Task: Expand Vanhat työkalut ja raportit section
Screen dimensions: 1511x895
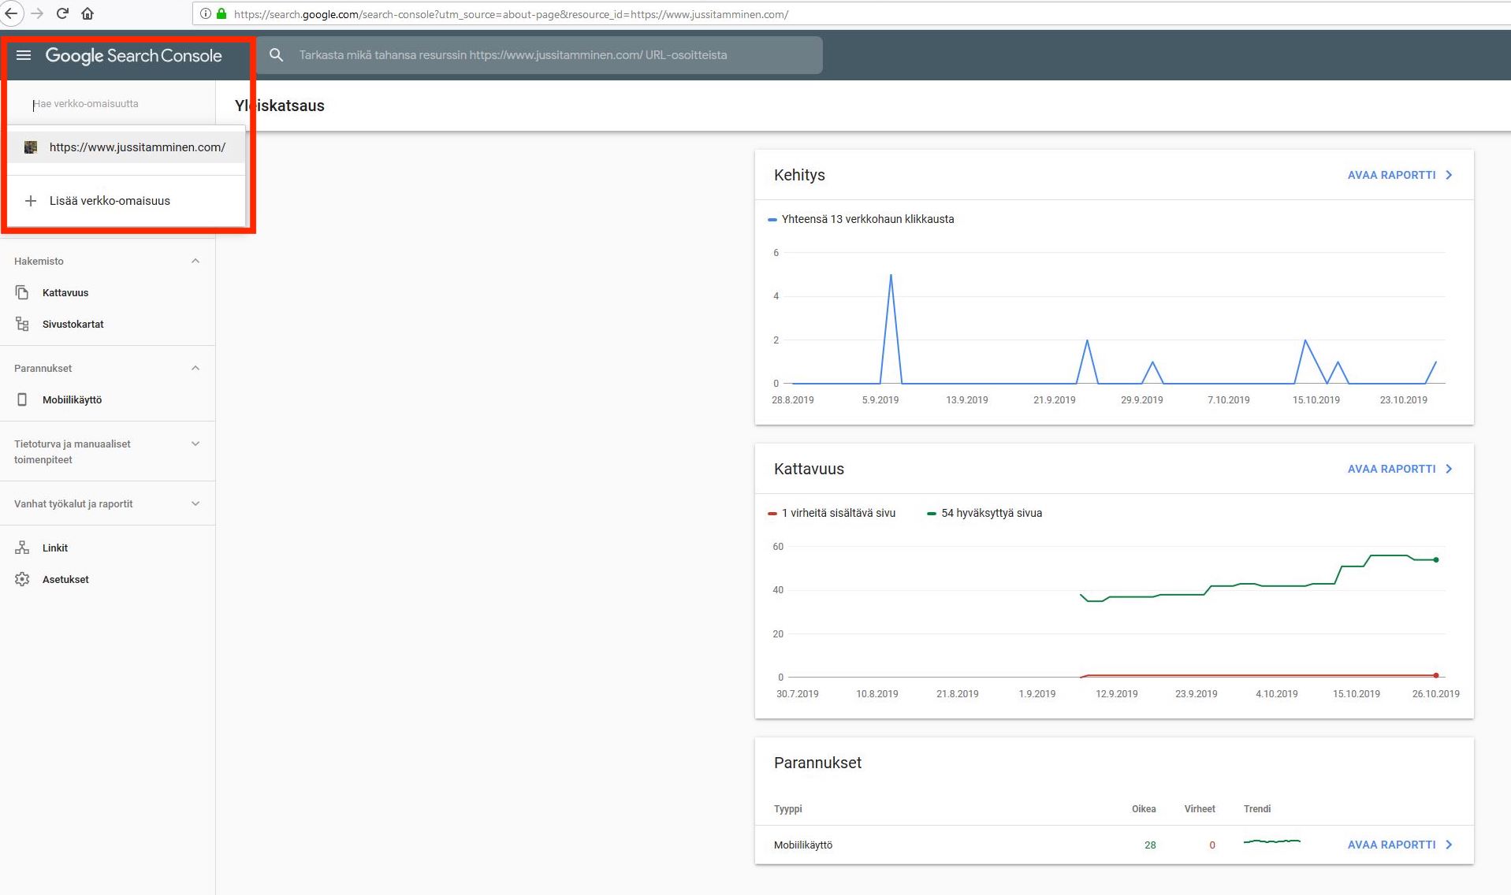Action: coord(195,503)
